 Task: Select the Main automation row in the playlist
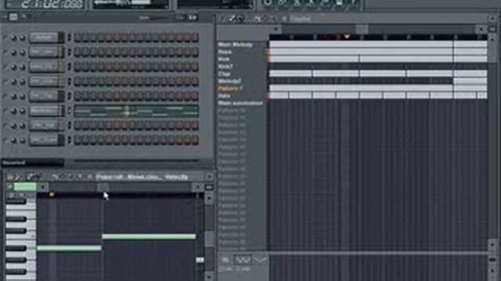click(x=240, y=103)
